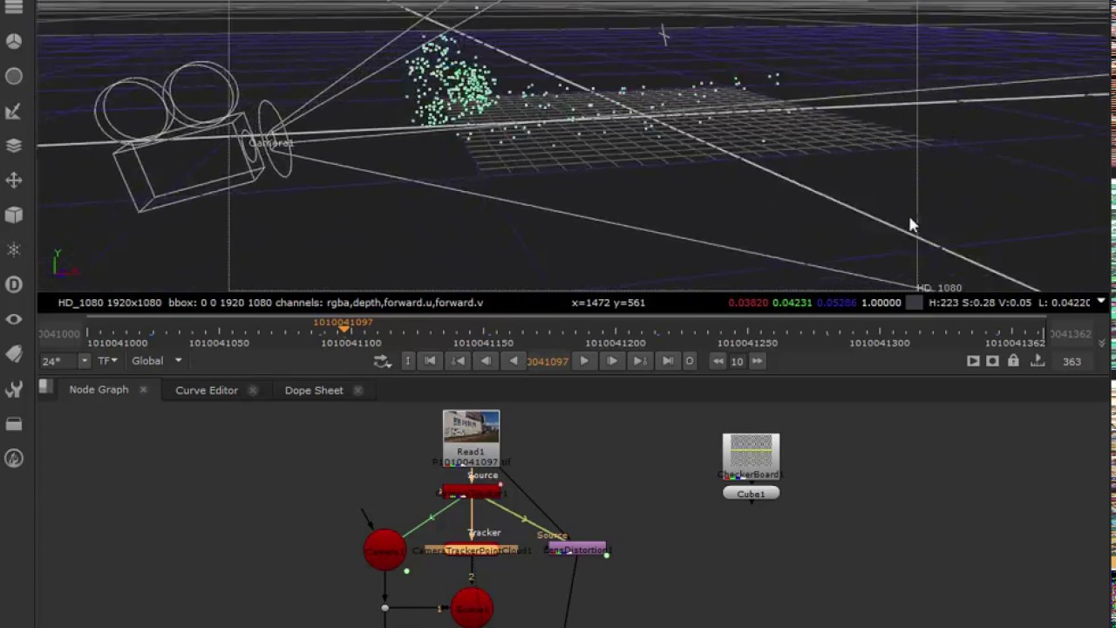Viewport: 1116px width, 628px height.
Task: Click the Deep nodes icon
Action: click(x=13, y=284)
